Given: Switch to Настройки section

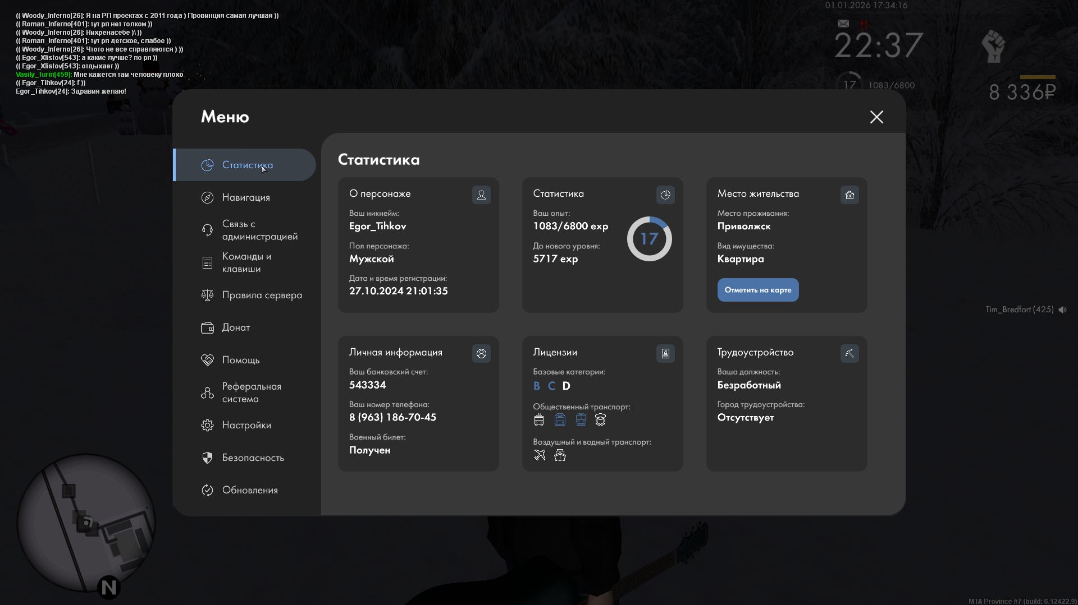Looking at the screenshot, I should 245,425.
